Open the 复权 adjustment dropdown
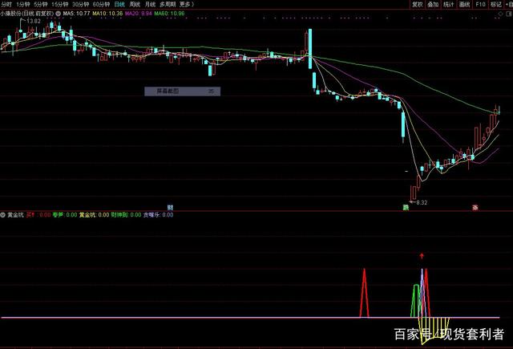The width and height of the screenshot is (513, 349). tap(418, 4)
